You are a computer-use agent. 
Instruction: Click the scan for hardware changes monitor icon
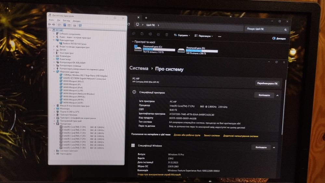(80, 25)
